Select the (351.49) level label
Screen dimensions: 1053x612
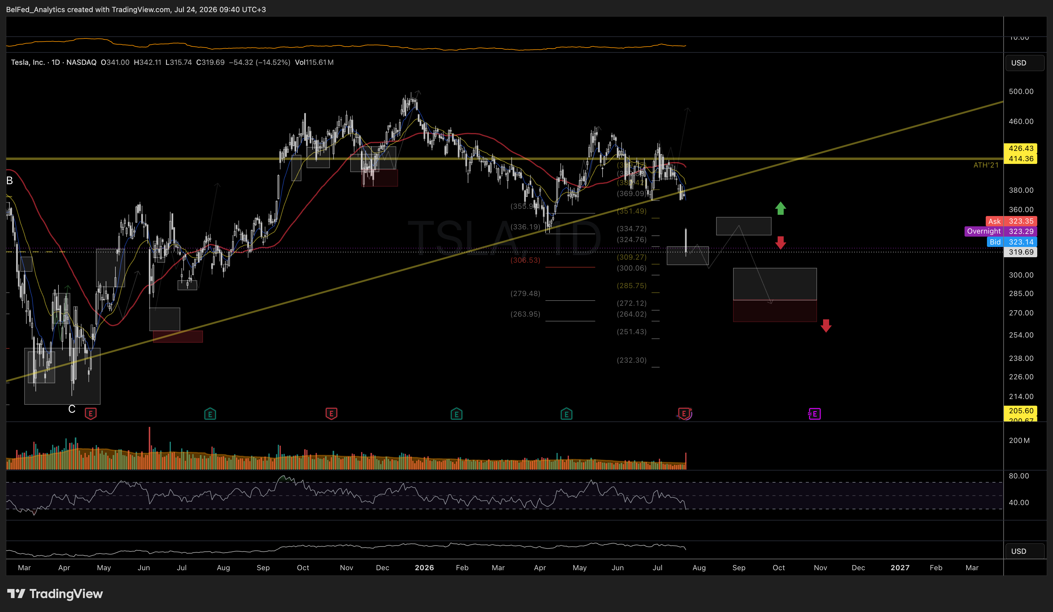(631, 211)
